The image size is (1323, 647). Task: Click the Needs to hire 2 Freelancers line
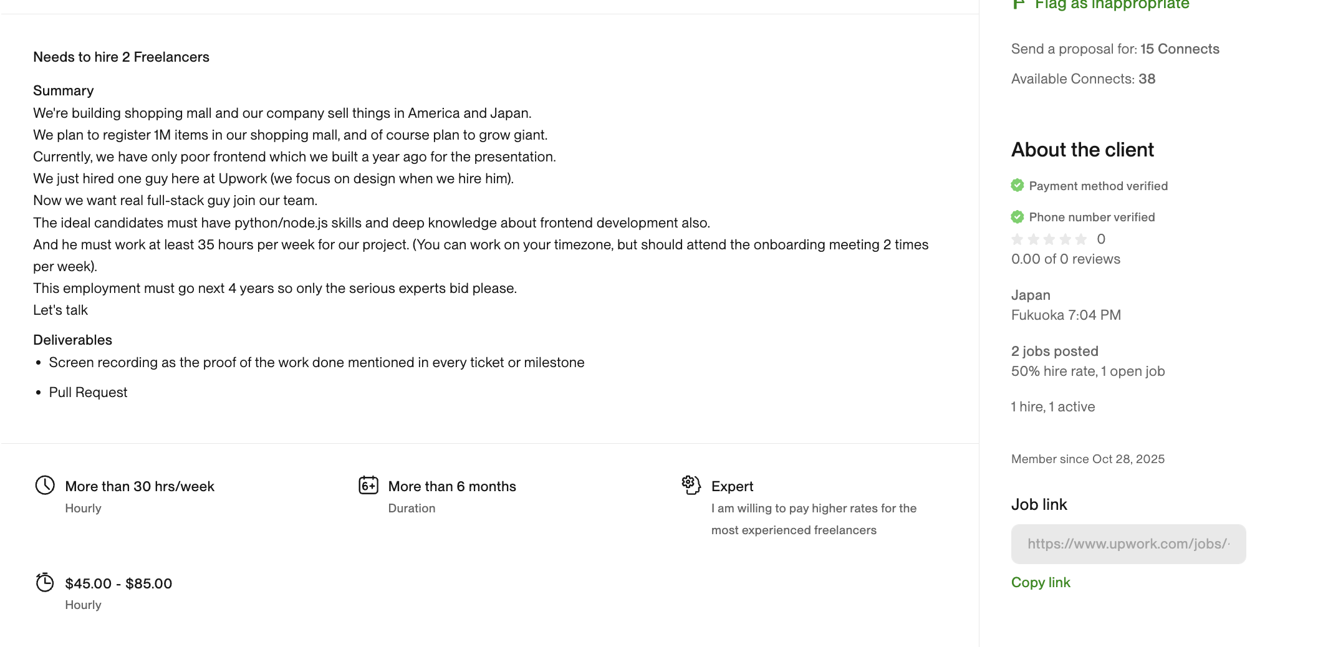(121, 57)
